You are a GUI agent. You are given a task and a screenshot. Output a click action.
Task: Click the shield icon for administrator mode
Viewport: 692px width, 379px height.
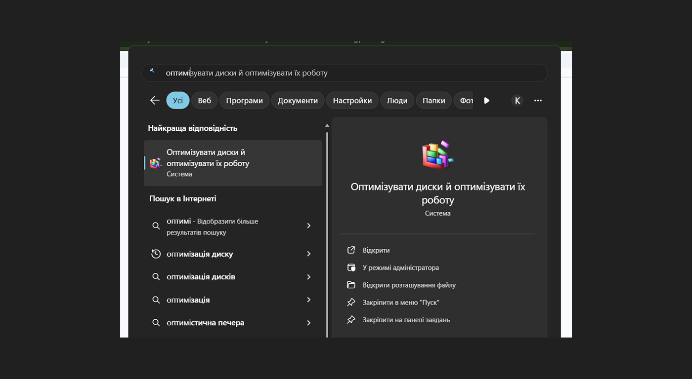point(351,267)
